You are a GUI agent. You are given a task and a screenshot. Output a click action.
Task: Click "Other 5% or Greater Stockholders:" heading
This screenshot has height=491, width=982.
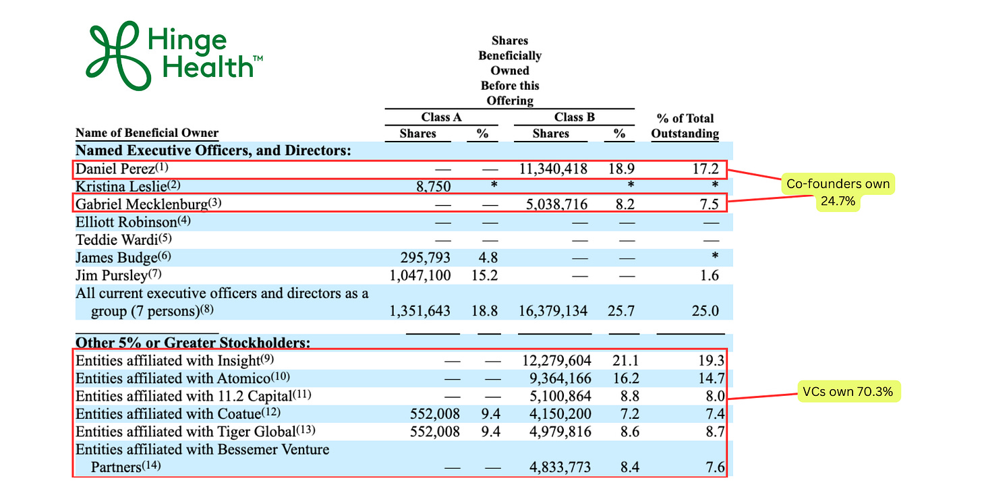click(x=193, y=343)
